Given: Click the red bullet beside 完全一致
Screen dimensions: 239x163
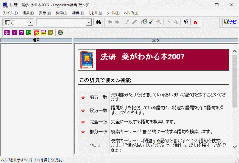Looking at the screenshot, I should [83, 122].
